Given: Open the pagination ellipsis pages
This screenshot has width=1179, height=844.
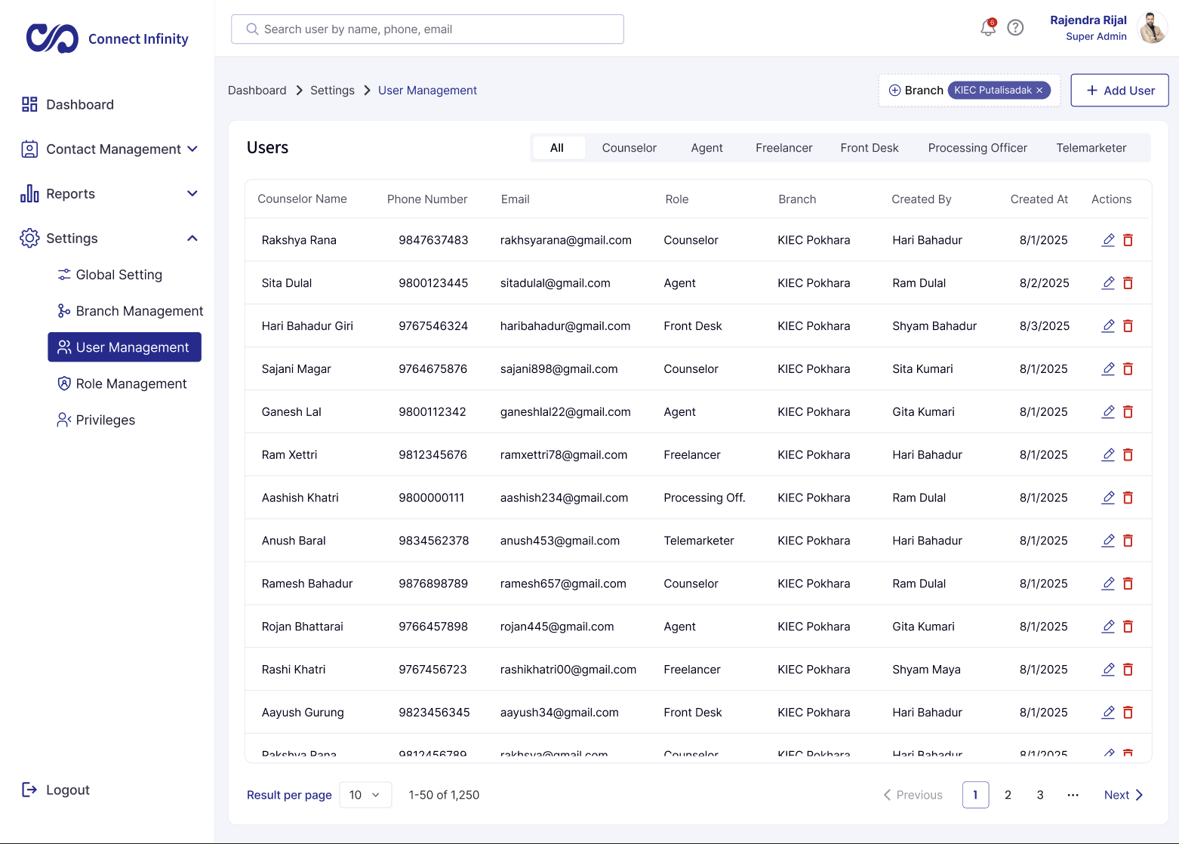Looking at the screenshot, I should [x=1073, y=795].
